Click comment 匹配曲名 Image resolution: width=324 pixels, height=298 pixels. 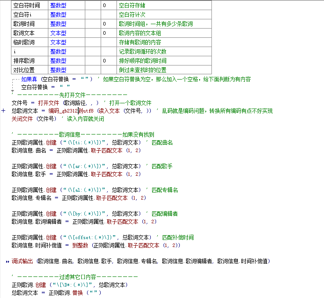(x=162, y=142)
